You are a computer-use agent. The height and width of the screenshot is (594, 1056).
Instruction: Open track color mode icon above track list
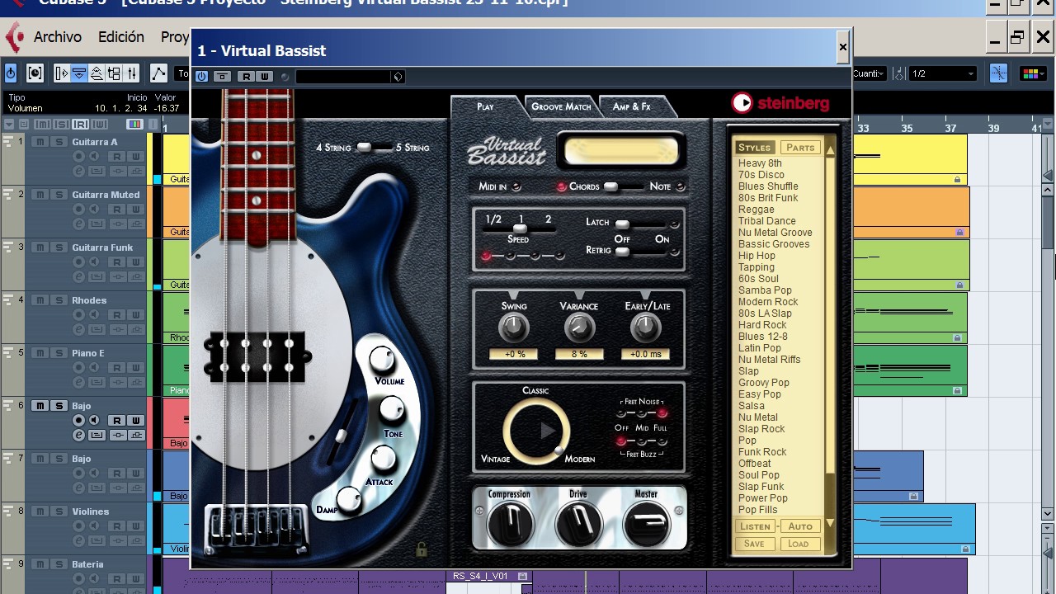[x=134, y=125]
